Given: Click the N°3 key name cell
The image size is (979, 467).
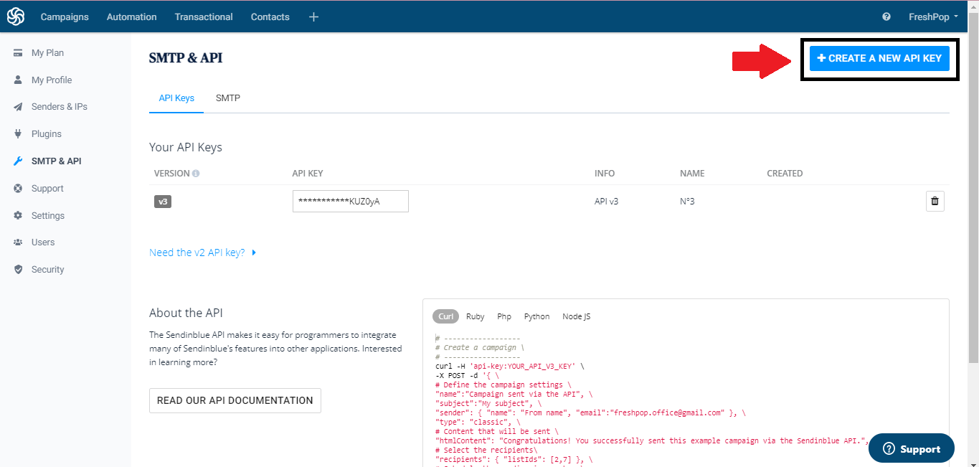Looking at the screenshot, I should [x=687, y=202].
